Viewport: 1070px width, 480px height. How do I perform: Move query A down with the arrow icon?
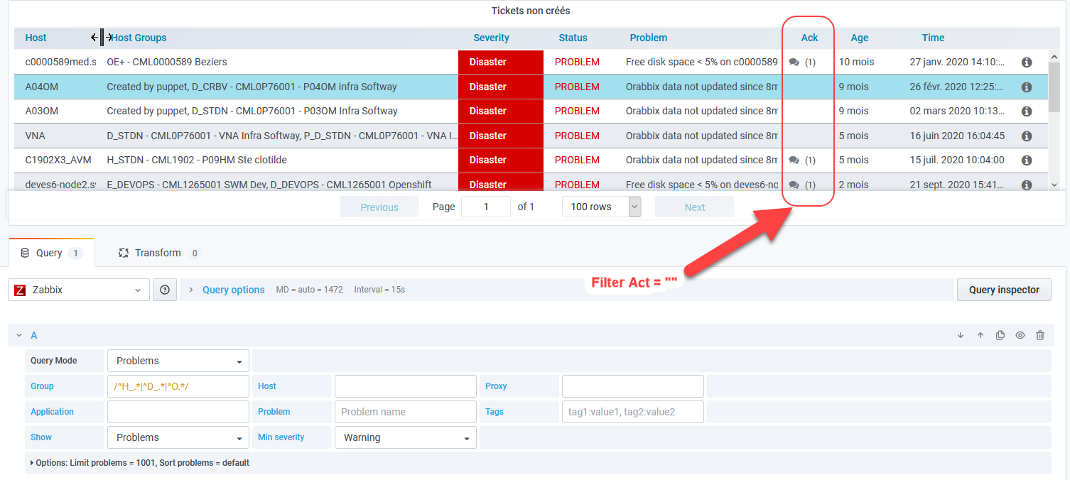pos(961,334)
